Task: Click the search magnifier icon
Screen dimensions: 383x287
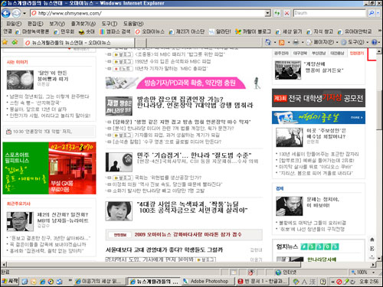Action: (x=372, y=13)
